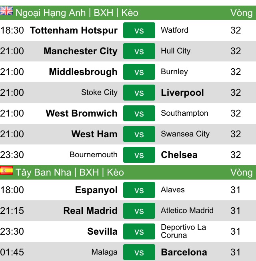The height and width of the screenshot is (261, 256).
Task: Open the Ngoại Hạng Anh league link
Action: tap(50, 13)
